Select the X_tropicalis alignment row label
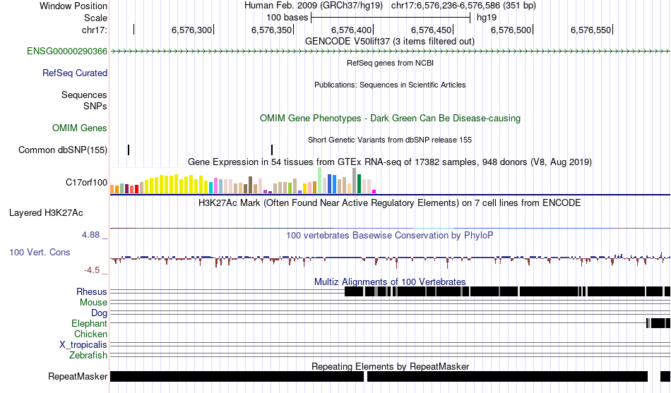Viewport: 671px width, 393px height. point(83,345)
